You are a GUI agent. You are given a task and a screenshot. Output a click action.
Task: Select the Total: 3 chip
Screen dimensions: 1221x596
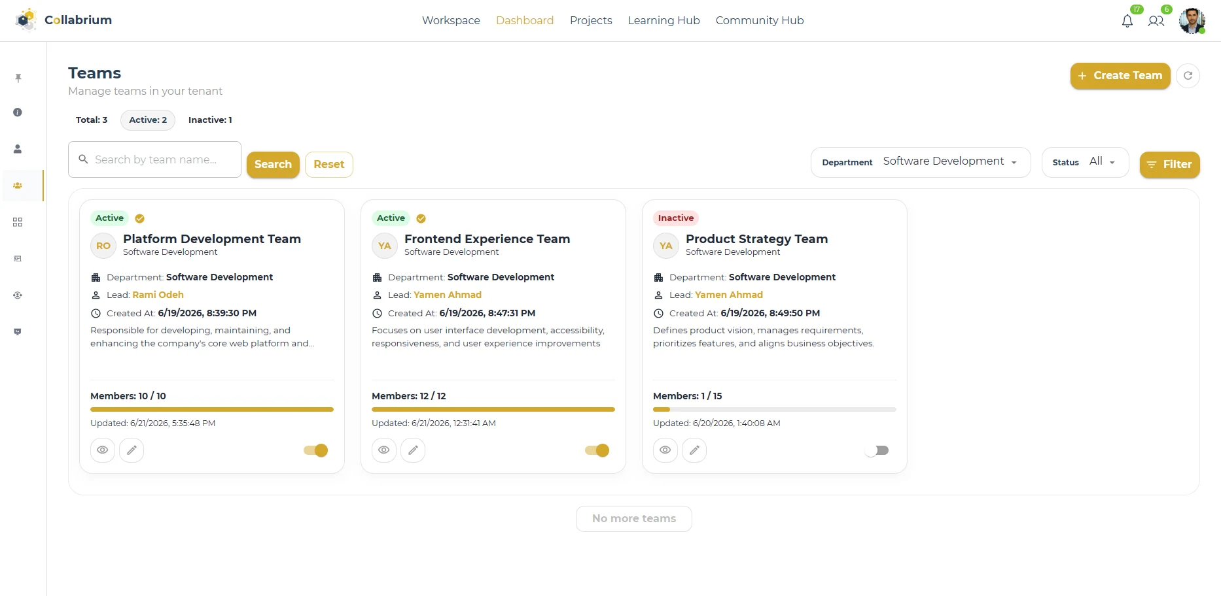(92, 120)
